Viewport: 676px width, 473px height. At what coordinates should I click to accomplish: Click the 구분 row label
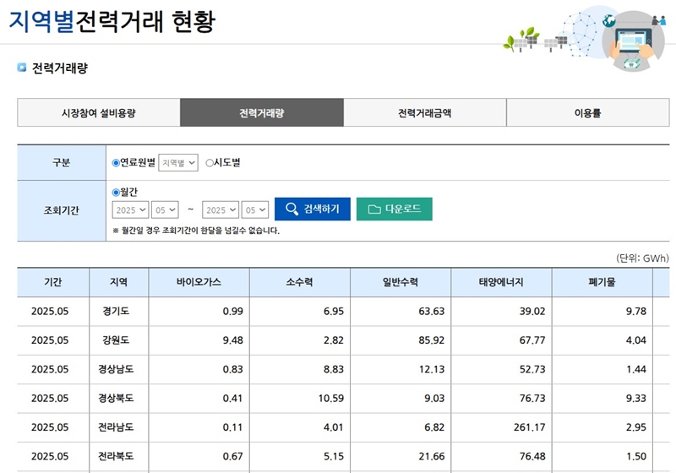pos(61,162)
